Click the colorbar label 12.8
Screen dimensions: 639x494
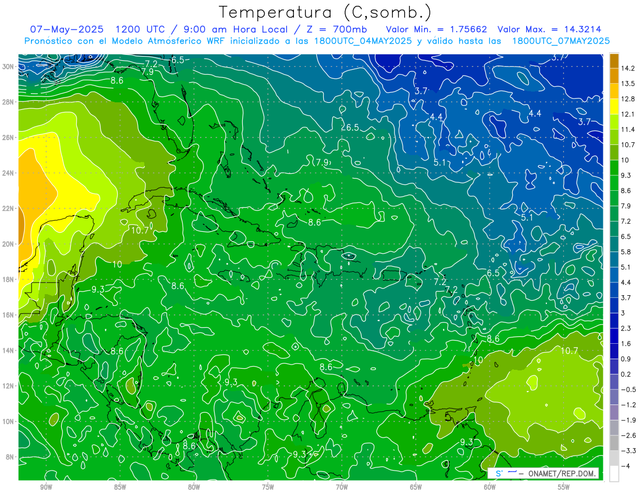point(628,99)
